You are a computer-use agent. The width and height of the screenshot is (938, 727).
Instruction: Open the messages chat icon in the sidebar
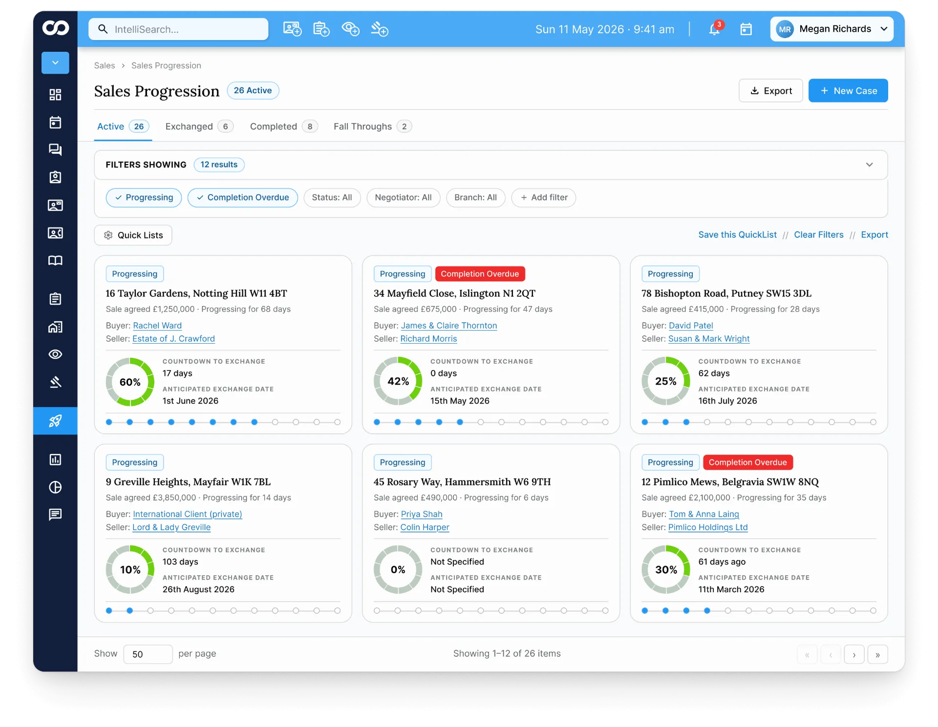tap(55, 149)
